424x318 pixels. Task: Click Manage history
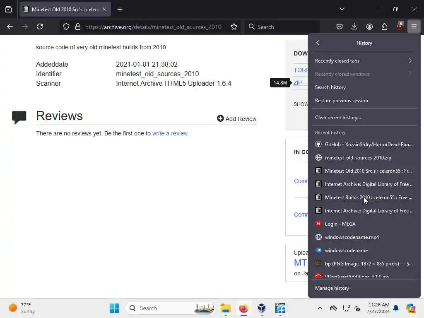click(364, 288)
